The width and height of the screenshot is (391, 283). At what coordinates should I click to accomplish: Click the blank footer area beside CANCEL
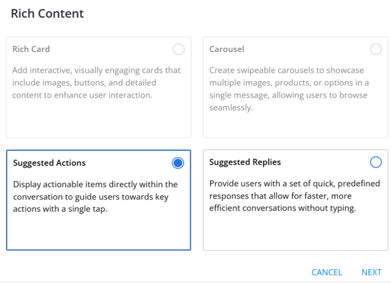[154, 272]
